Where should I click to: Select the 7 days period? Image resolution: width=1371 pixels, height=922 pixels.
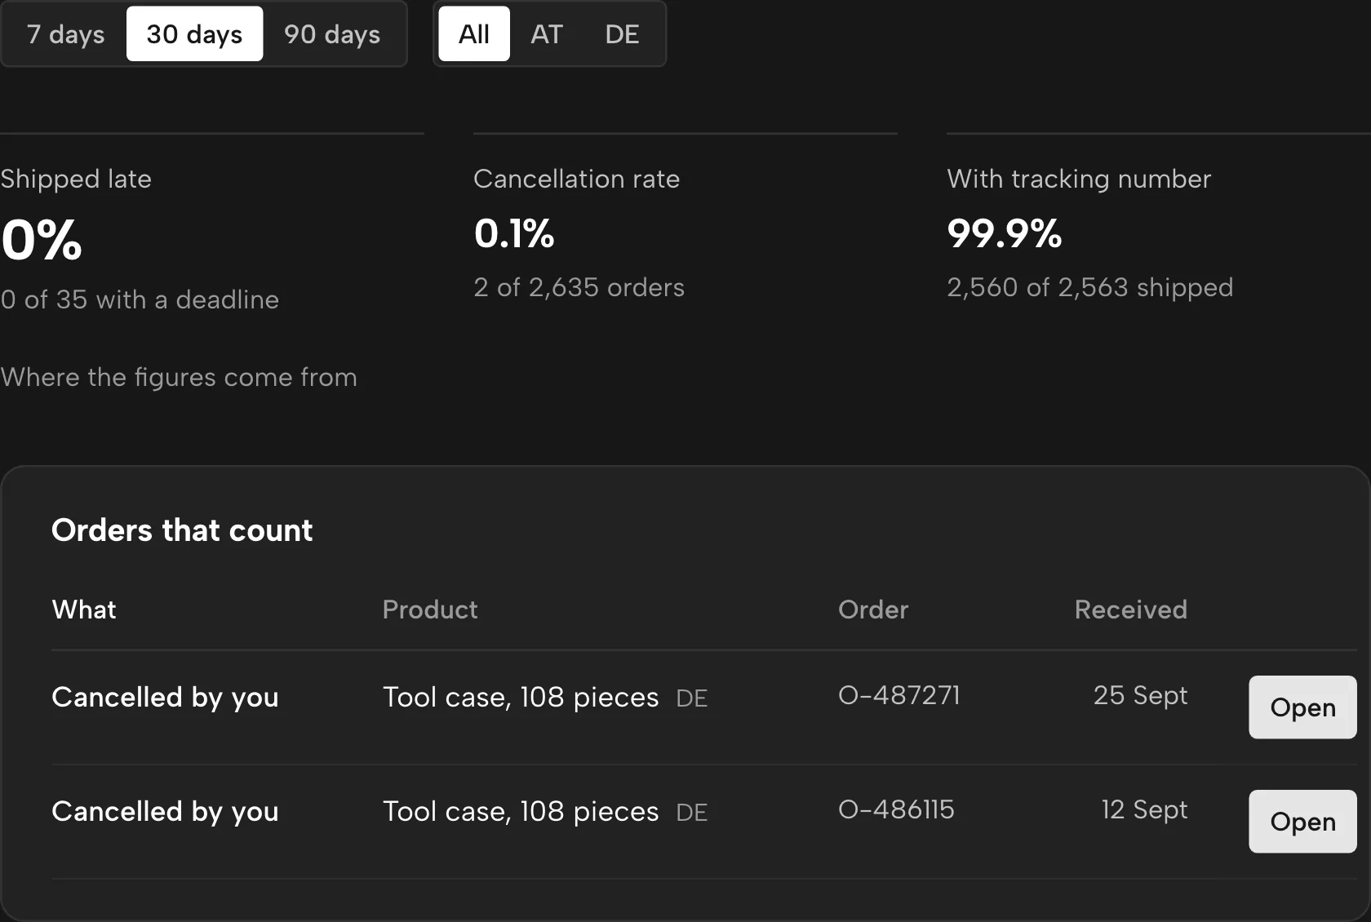pyautogui.click(x=65, y=34)
